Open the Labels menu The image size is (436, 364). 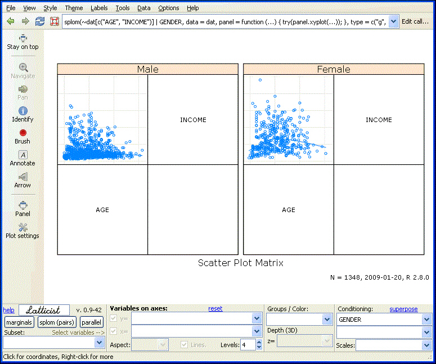tap(99, 8)
